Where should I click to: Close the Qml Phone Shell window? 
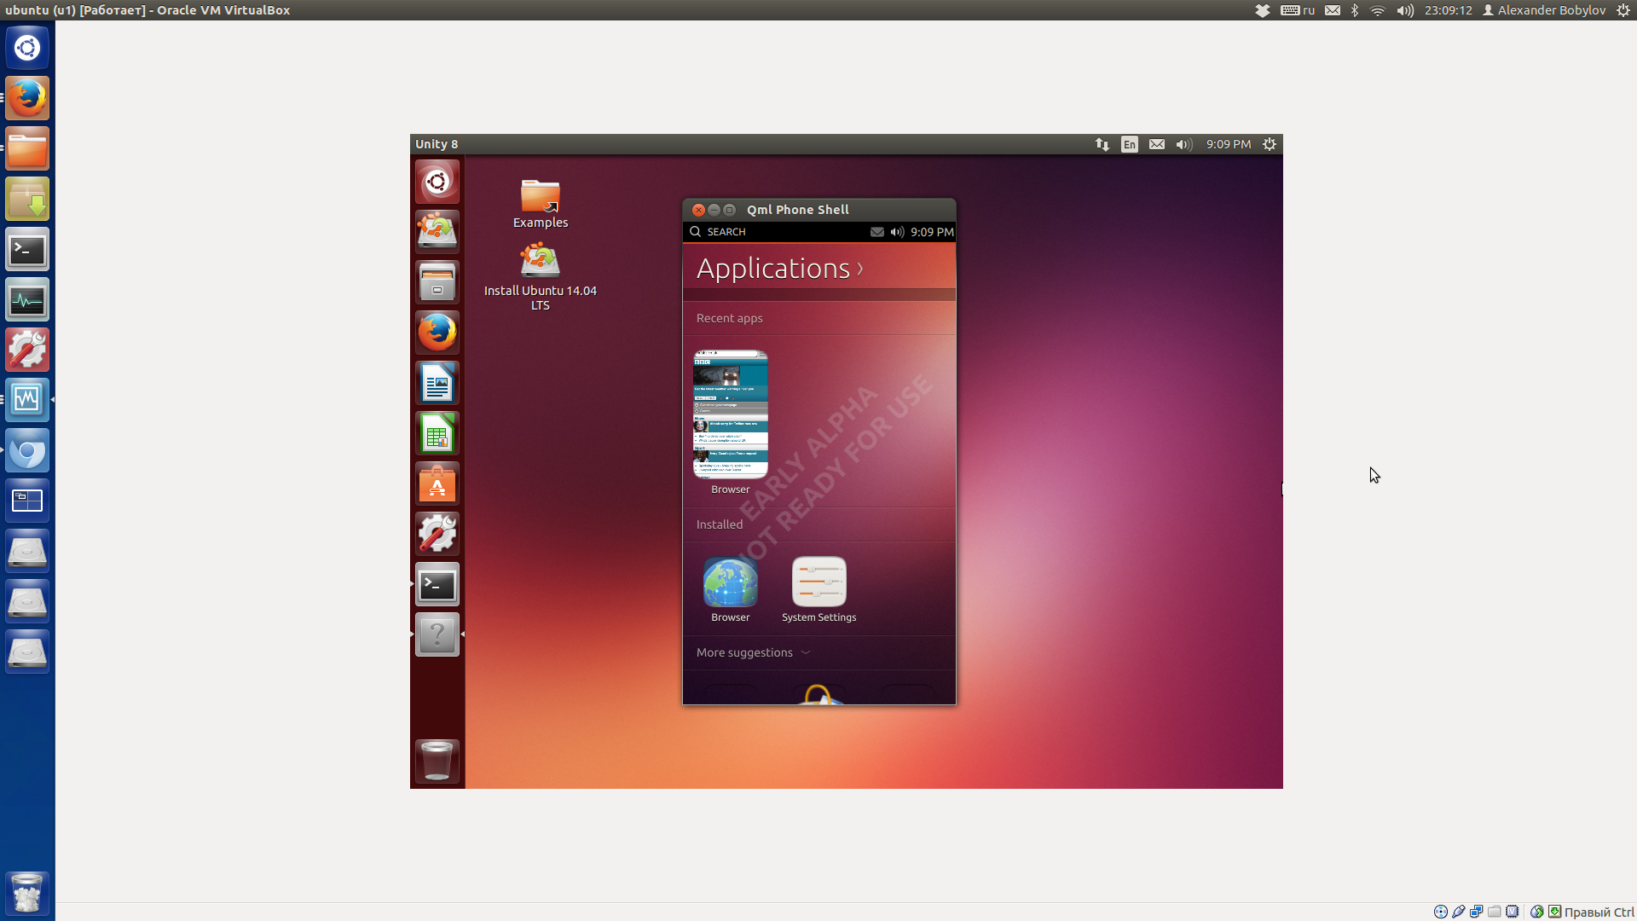coord(698,210)
